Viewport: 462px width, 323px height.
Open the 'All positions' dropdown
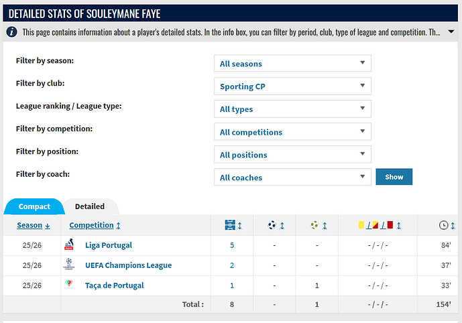coord(292,155)
